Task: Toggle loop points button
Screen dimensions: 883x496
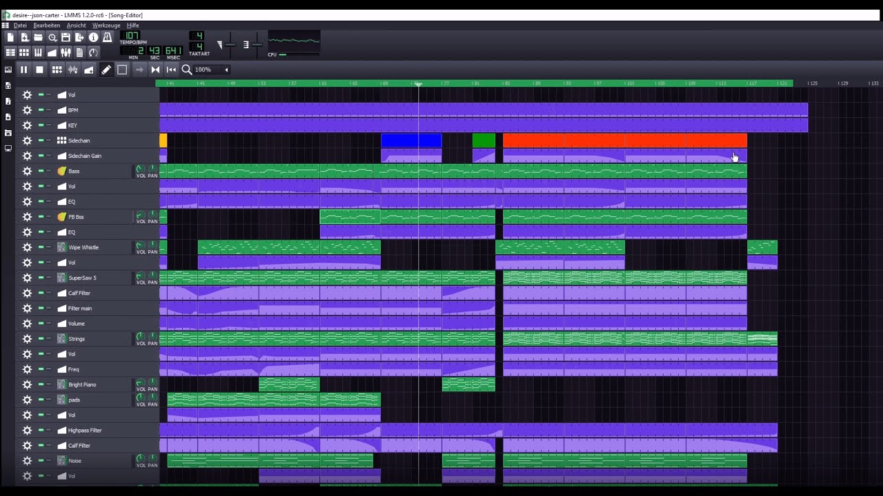Action: [155, 70]
